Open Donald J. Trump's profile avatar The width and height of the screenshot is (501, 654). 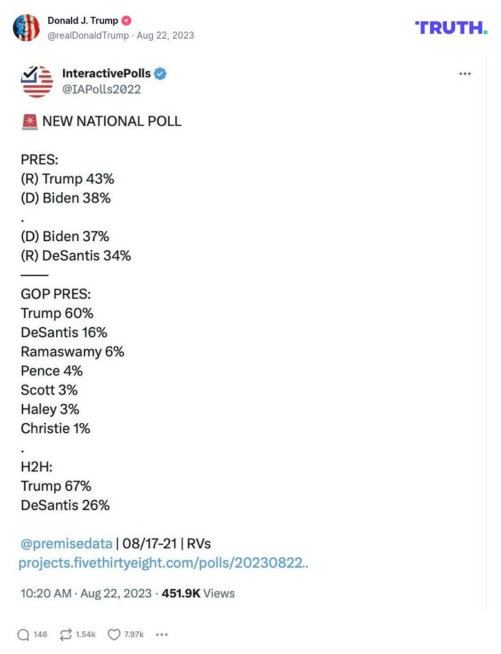click(x=26, y=28)
